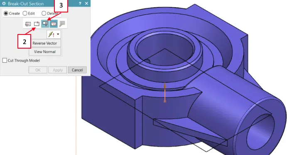Open help via the question mark icon
Image resolution: width=287 pixels, height=155 pixels.
[80, 3]
